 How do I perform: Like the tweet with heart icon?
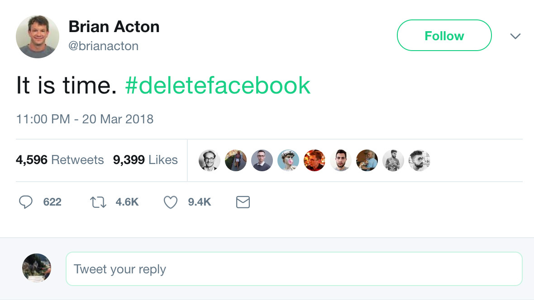click(170, 202)
